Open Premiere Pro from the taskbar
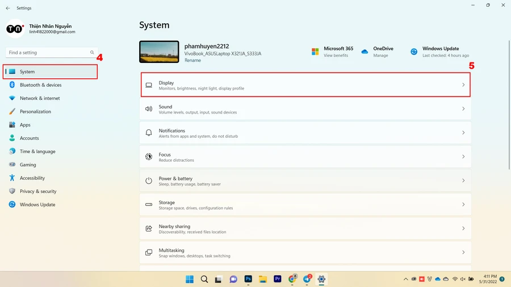 (277, 279)
